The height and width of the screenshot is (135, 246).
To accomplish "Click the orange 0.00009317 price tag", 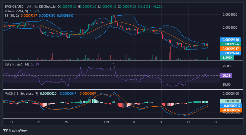I will (x=230, y=49).
